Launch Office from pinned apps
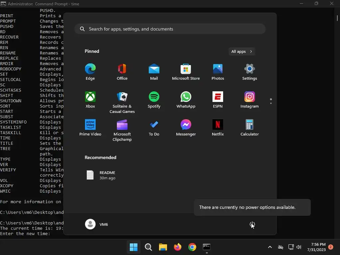340x255 pixels. point(122,72)
